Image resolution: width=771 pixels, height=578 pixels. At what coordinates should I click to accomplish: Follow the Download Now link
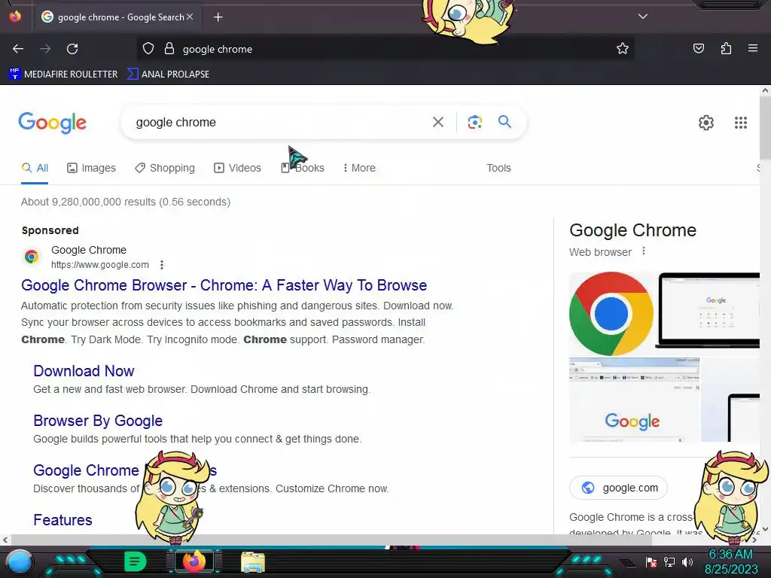point(84,371)
